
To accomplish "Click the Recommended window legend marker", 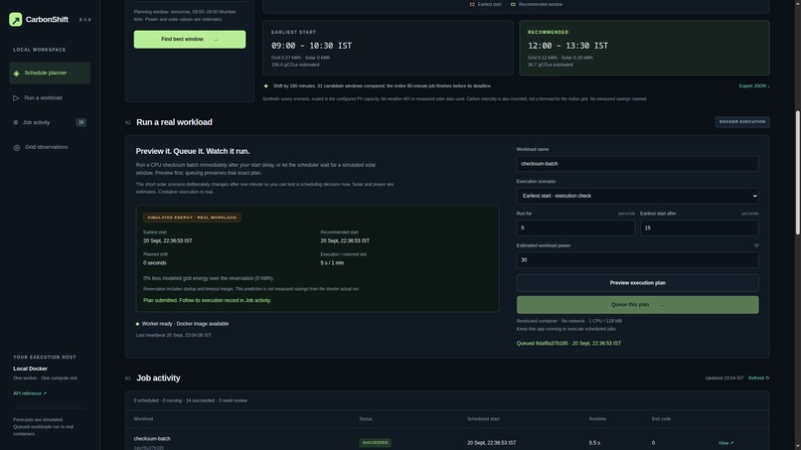I will [513, 4].
